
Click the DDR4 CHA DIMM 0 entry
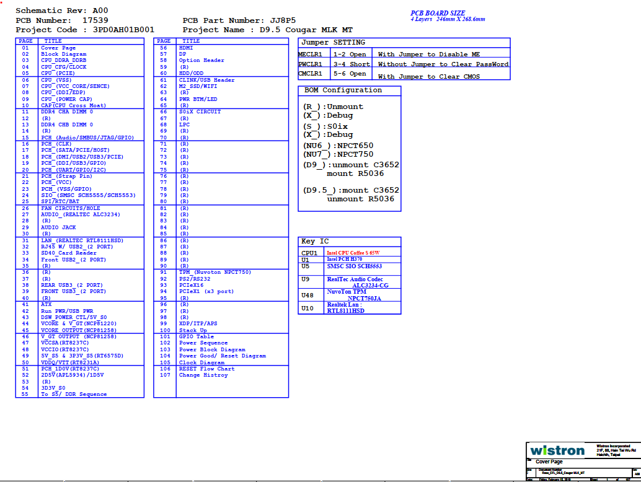[x=66, y=112]
